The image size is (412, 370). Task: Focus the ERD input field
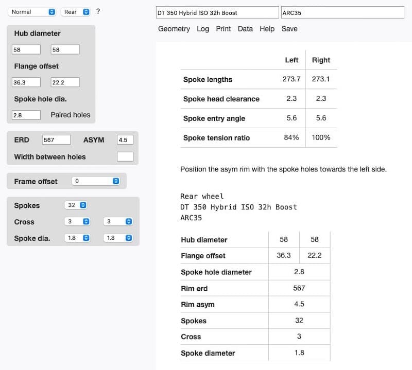point(56,140)
